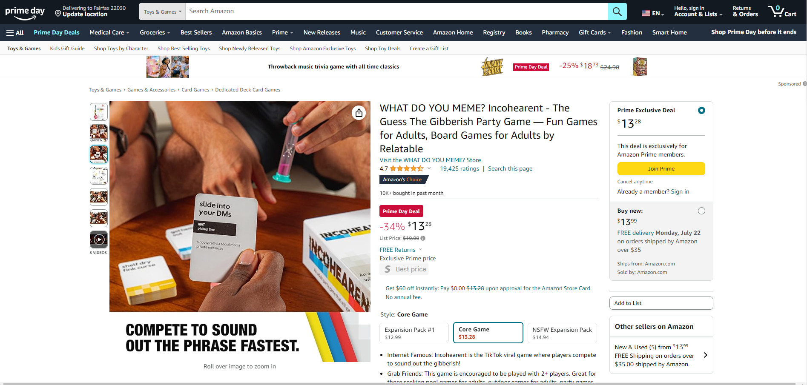Open the Add to List dropdown
The image size is (807, 385).
click(661, 303)
